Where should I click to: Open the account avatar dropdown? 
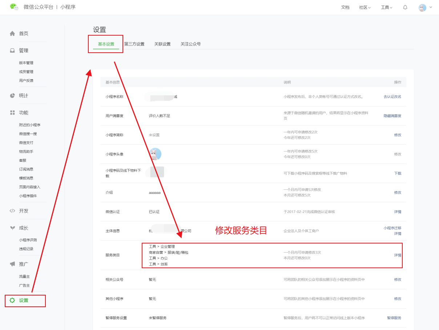point(425,7)
